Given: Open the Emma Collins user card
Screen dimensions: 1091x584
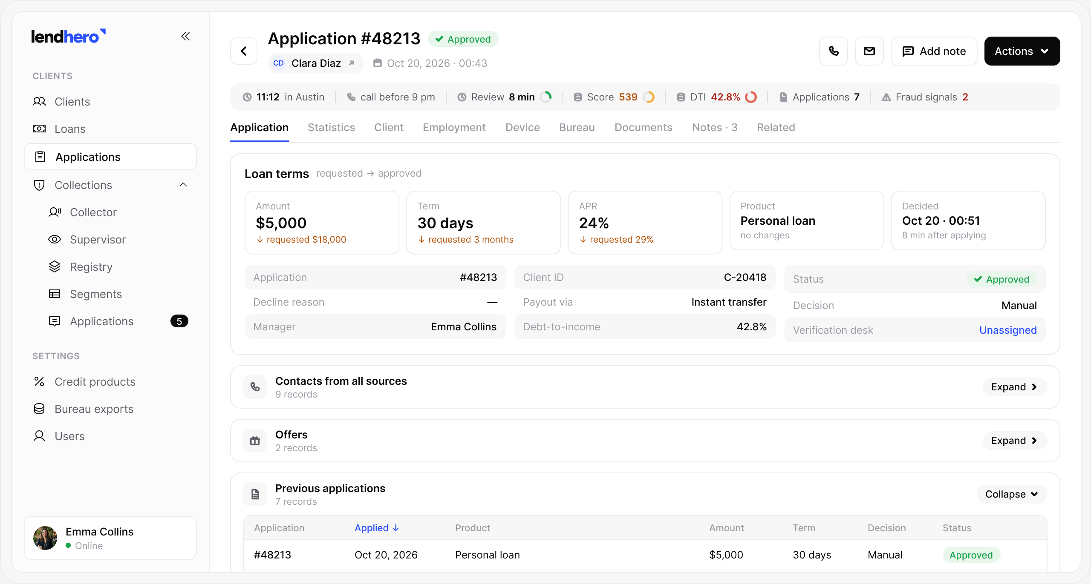Looking at the screenshot, I should tap(110, 538).
